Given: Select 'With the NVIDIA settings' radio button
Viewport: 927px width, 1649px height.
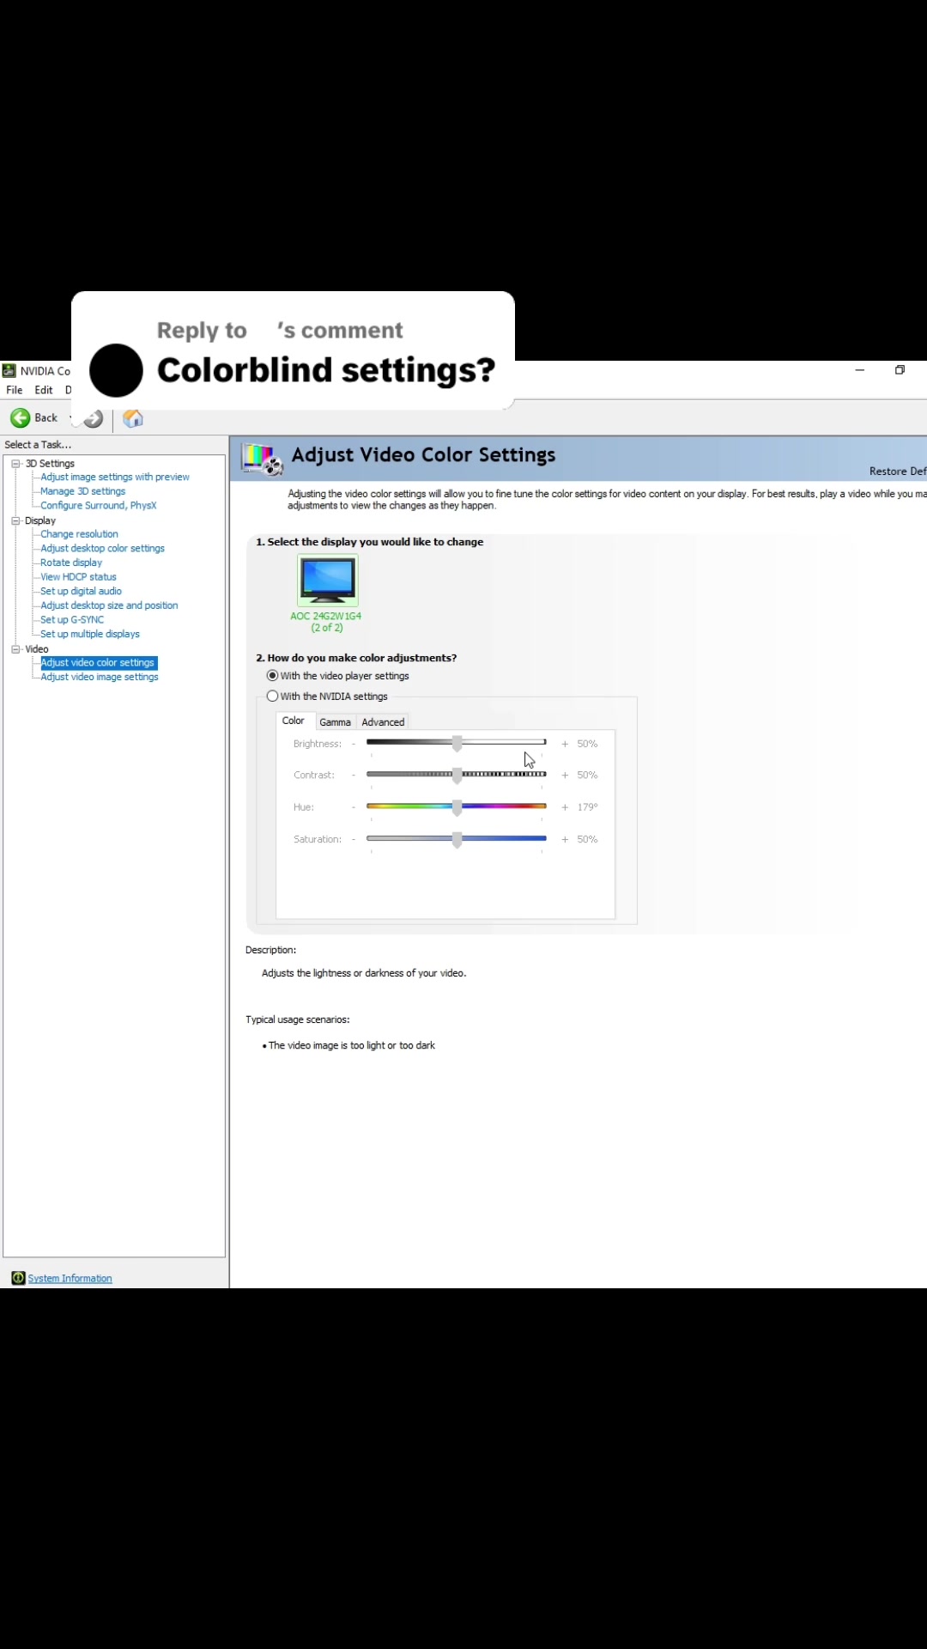Looking at the screenshot, I should click(273, 697).
